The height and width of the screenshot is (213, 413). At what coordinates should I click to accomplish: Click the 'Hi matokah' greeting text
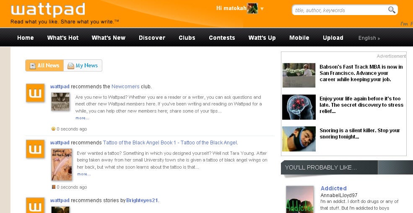(231, 8)
